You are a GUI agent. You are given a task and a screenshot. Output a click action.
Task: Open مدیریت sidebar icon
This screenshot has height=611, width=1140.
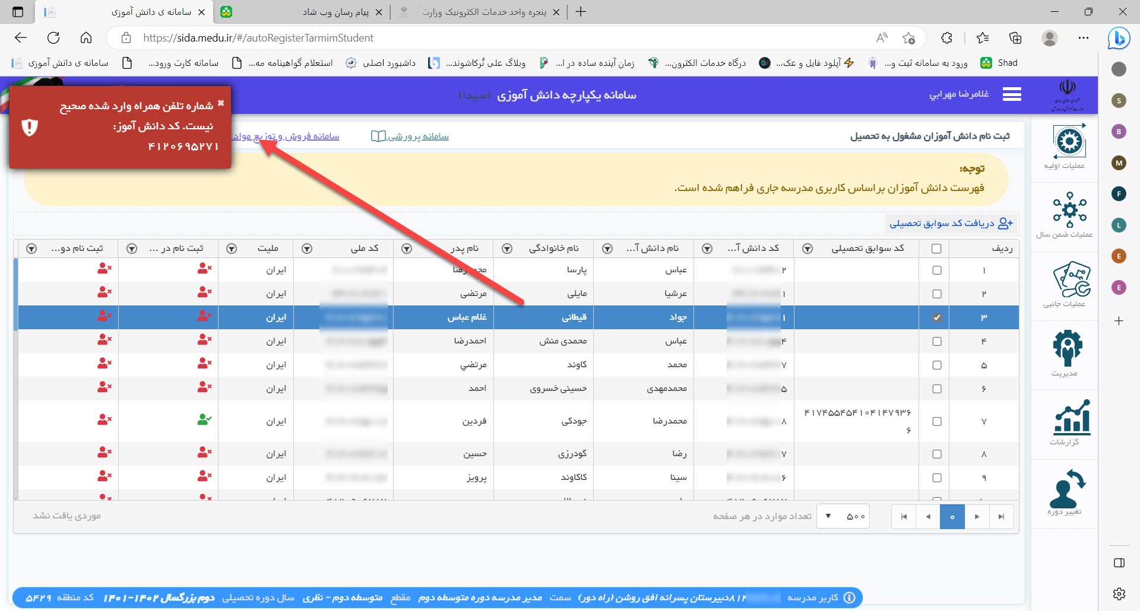[1067, 349]
